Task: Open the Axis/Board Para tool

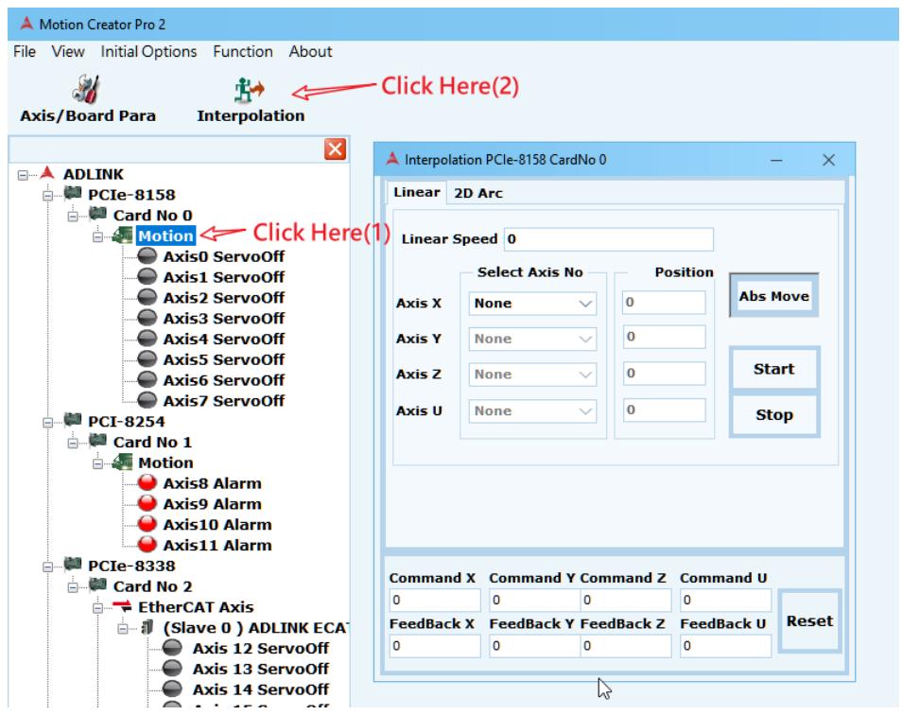Action: 87,99
